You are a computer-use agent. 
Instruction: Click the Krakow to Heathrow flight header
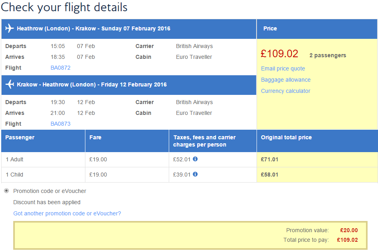92,84
